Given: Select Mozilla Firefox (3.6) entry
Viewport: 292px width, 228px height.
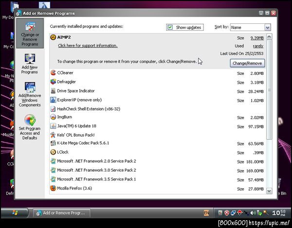Looking at the screenshot, I should pyautogui.click(x=158, y=189).
